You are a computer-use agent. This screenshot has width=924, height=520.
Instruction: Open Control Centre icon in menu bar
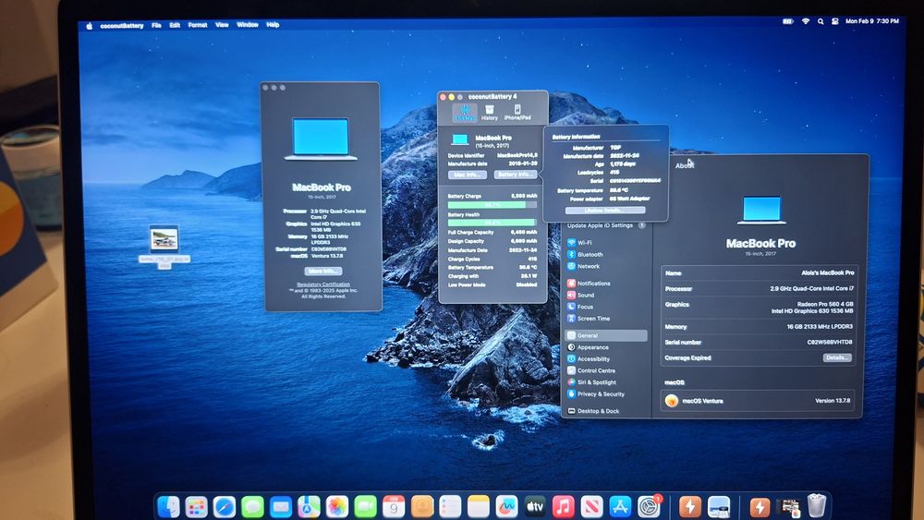click(835, 21)
